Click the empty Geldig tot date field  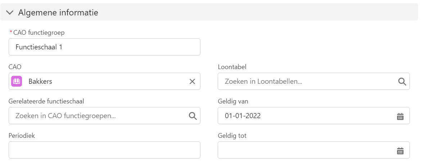pos(314,150)
